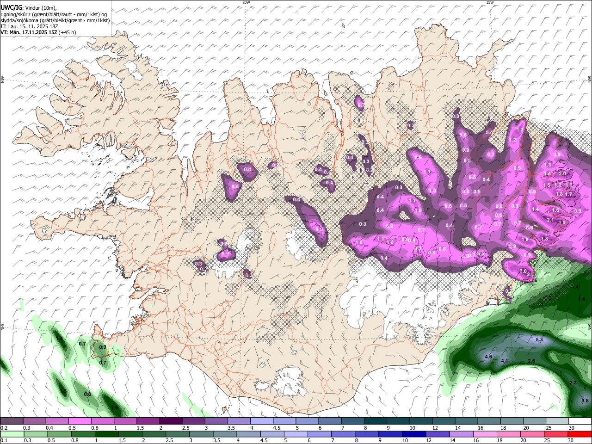Click the UWC/IG title text
Image resolution: width=592 pixels, height=444 pixels.
click(x=11, y=8)
